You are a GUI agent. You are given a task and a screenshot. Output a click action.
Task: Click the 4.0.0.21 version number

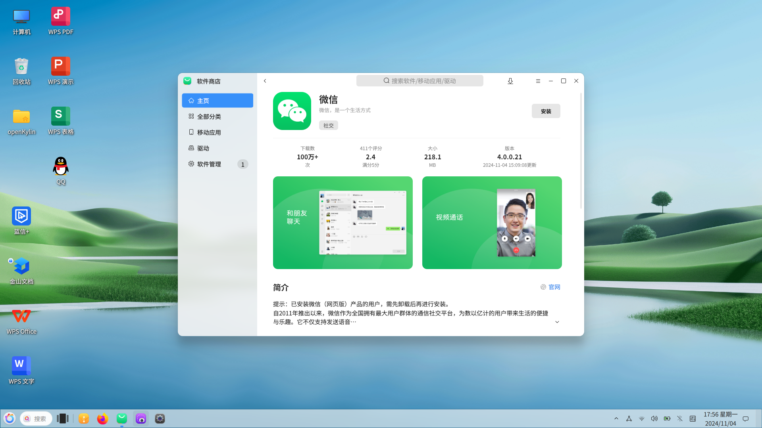click(x=510, y=157)
